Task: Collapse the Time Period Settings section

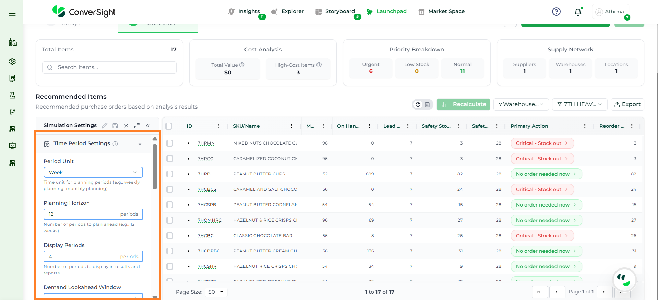Action: [140, 144]
